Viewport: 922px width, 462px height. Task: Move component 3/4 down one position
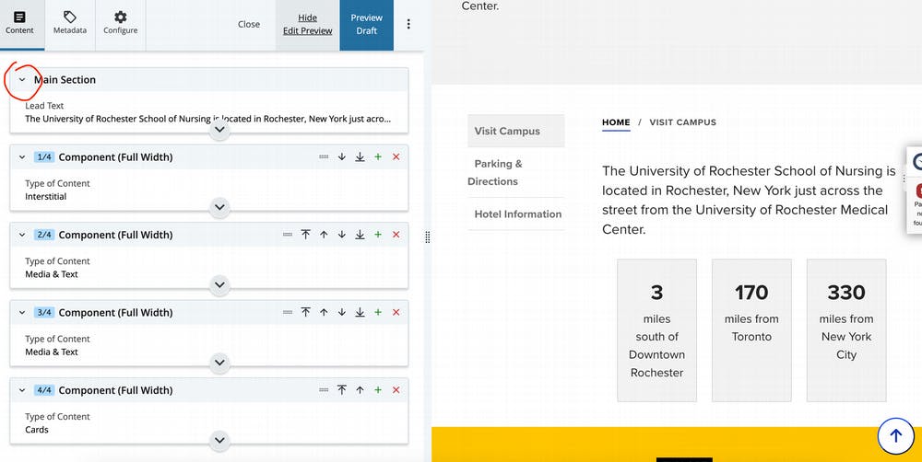coord(342,312)
